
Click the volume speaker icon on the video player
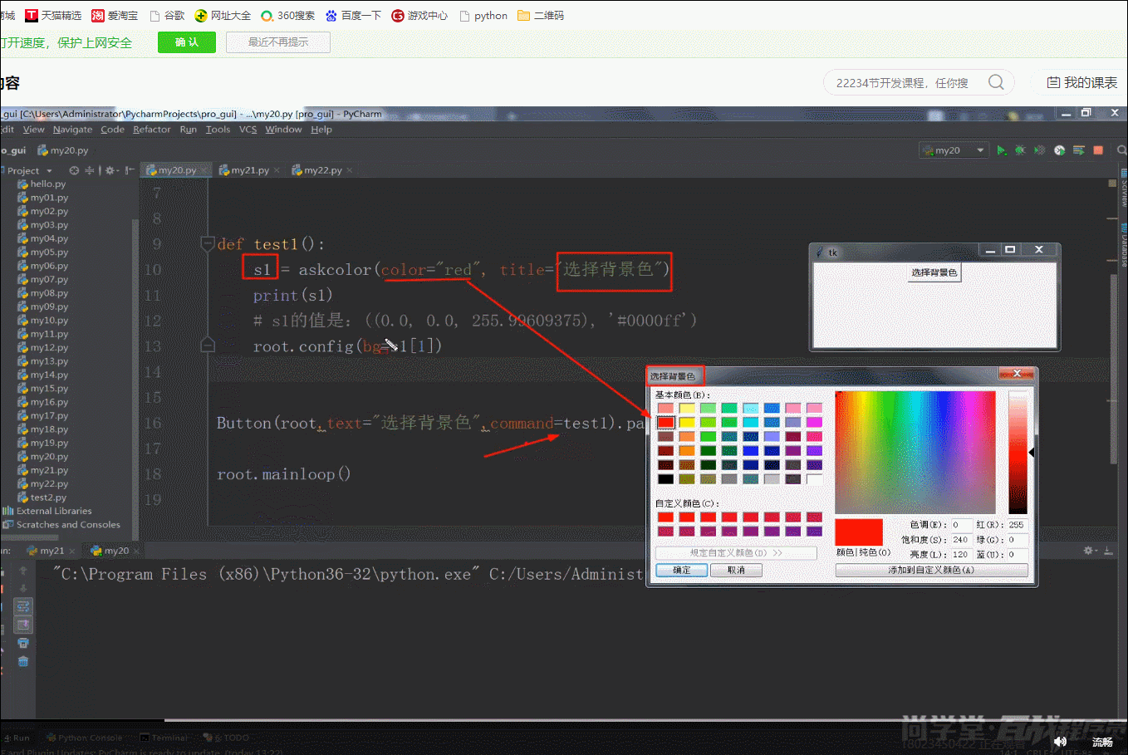tap(1060, 741)
